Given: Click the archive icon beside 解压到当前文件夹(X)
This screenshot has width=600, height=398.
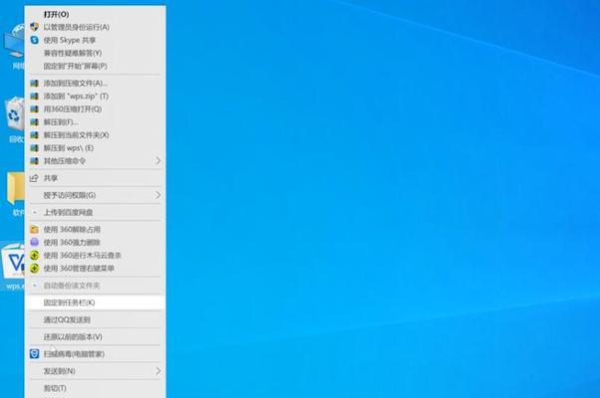Looking at the screenshot, I should point(35,135).
